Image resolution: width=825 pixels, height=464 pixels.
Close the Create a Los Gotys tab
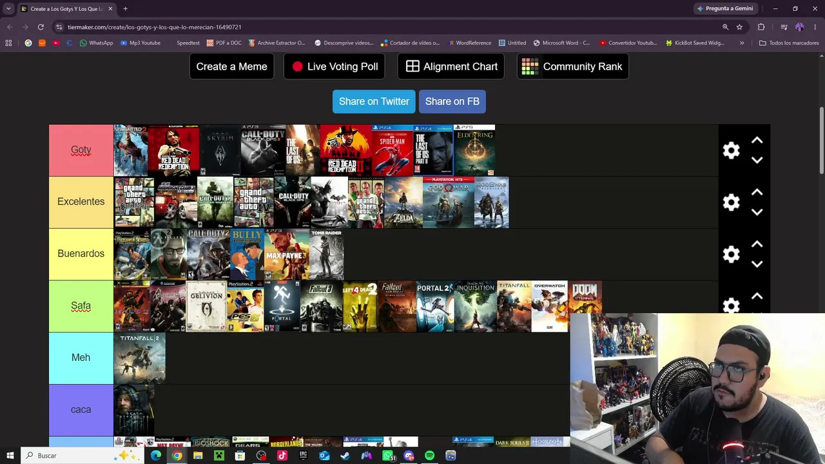110,9
